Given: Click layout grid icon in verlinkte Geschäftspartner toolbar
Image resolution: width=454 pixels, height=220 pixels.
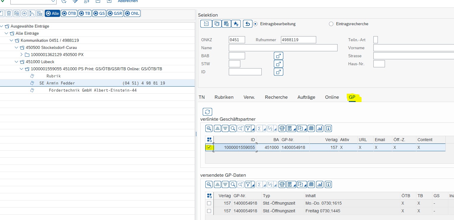Looking at the screenshot, I should click(x=311, y=128).
